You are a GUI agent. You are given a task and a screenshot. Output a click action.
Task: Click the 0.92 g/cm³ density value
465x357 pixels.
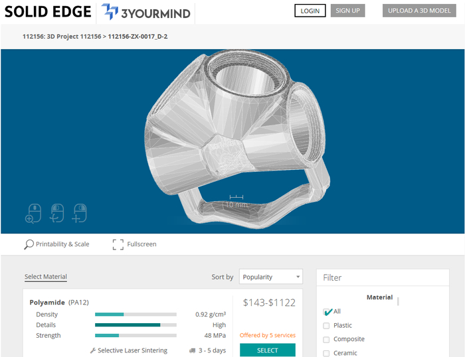[211, 315]
